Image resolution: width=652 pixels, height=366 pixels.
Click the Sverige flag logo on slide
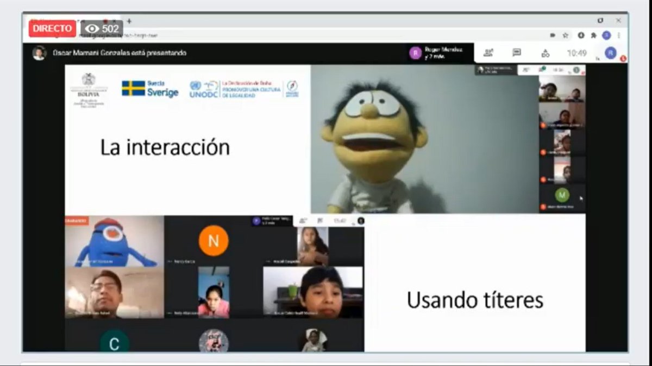pos(150,88)
